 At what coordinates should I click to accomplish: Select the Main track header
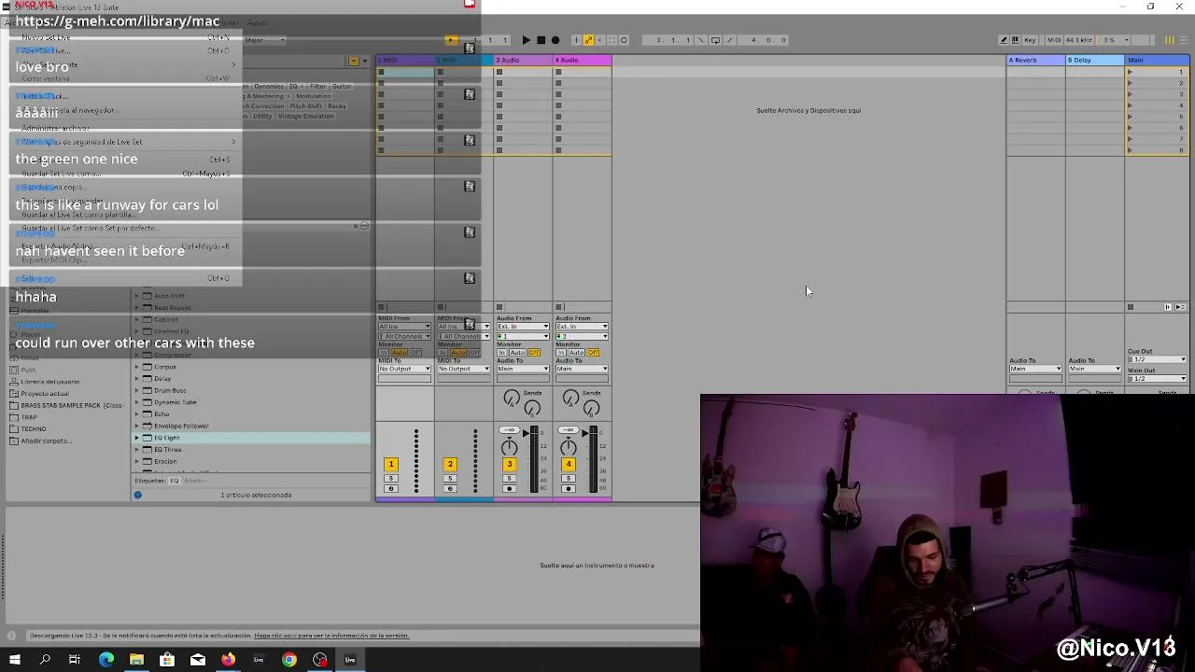[1157, 60]
